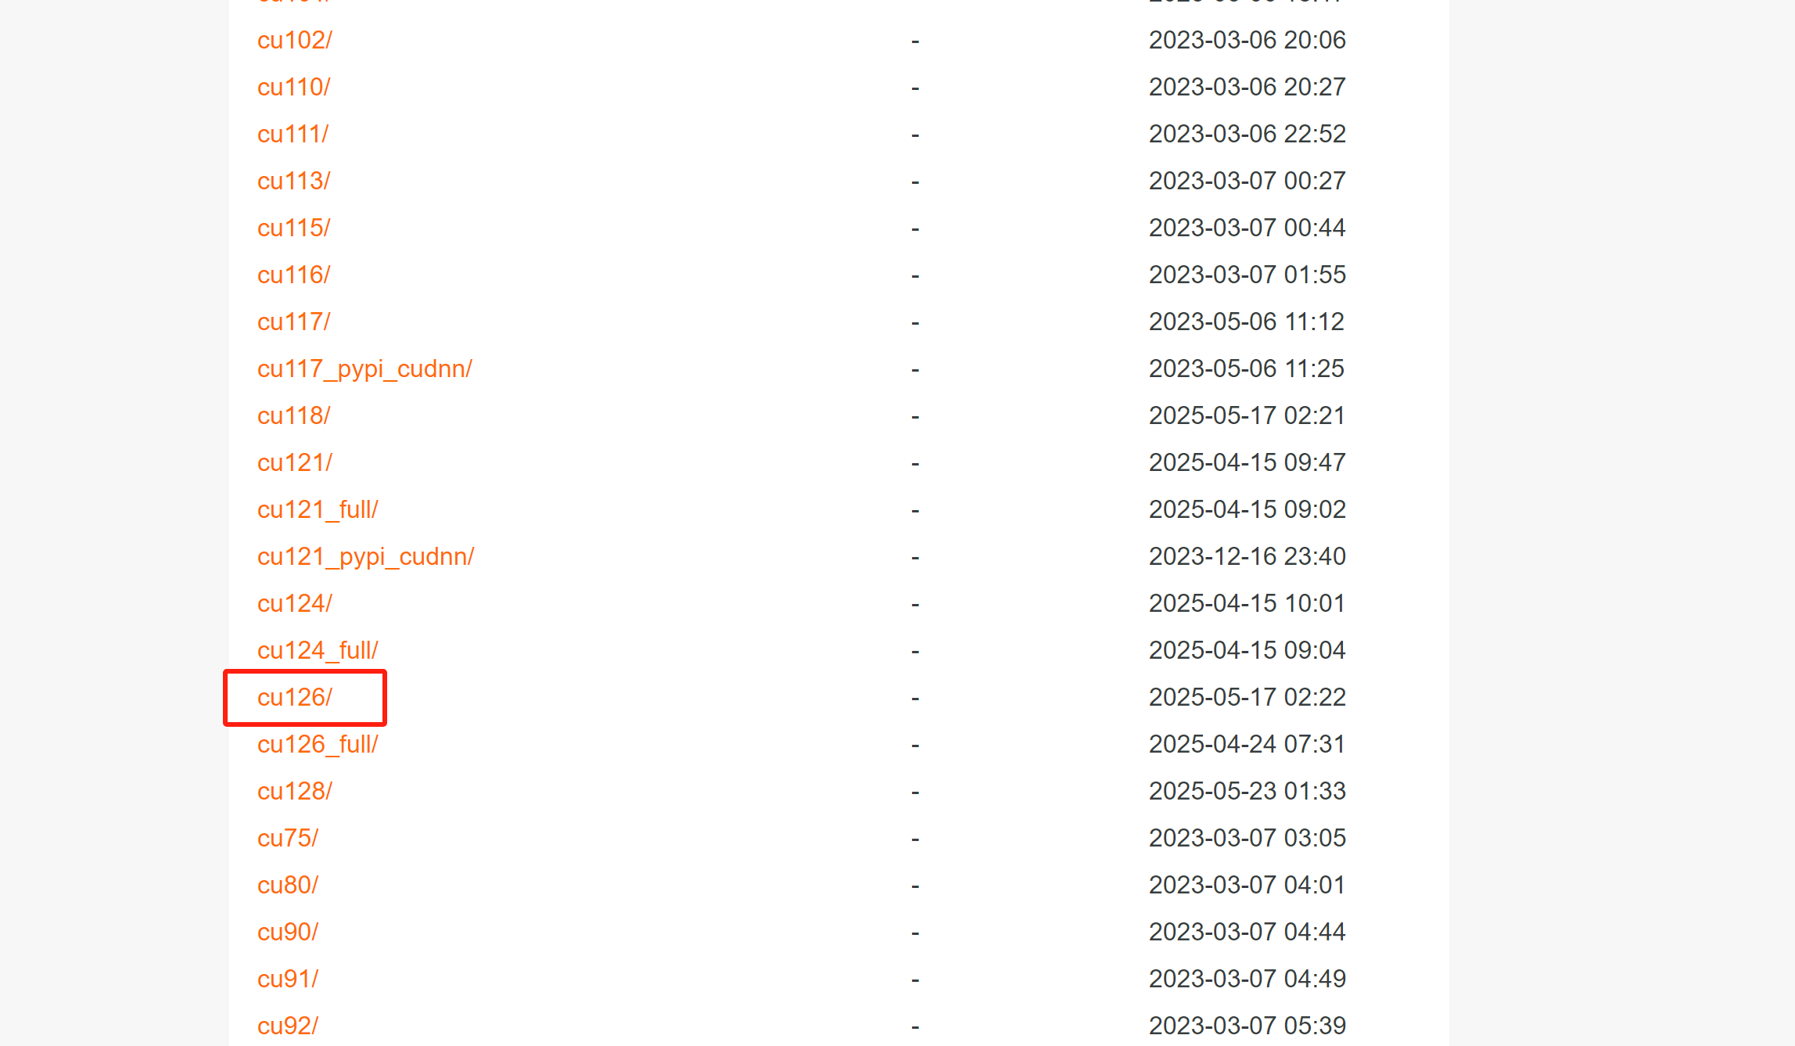The width and height of the screenshot is (1795, 1046).
Task: Open the cu110/ directory link
Action: click(x=294, y=87)
